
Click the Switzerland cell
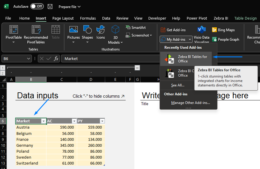[31, 163]
